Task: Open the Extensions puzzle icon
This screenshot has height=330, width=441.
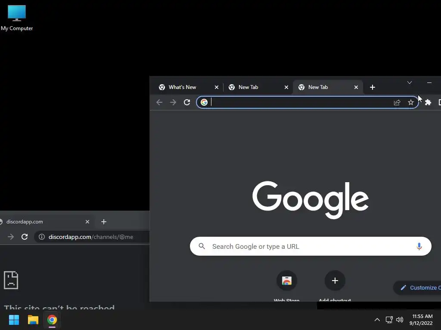Action: point(428,102)
